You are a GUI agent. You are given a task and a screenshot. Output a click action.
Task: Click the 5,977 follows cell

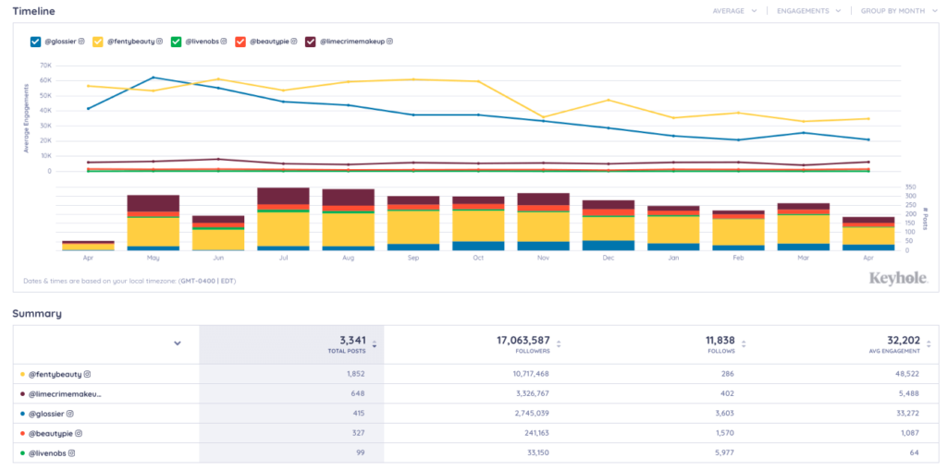click(725, 453)
